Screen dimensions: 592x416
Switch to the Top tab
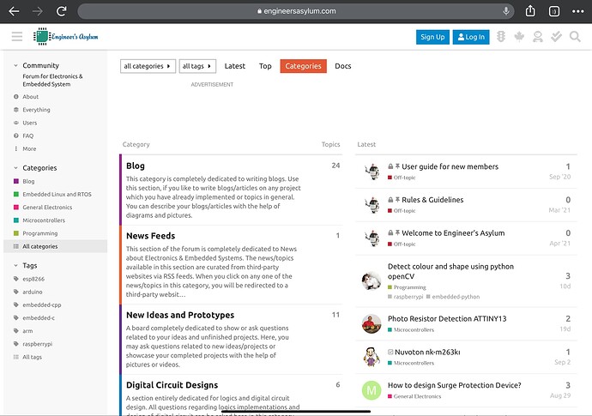click(x=265, y=66)
